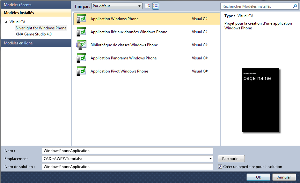The width and height of the screenshot is (300, 183).
Task: Click the Parcourir... button
Action: 231,159
